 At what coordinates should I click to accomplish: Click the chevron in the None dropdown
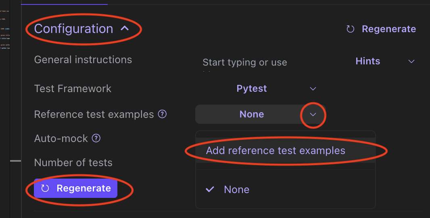click(x=313, y=114)
